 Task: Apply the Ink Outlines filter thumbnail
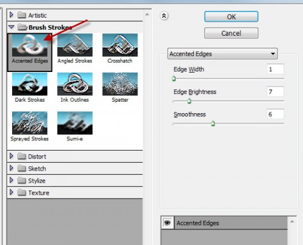(x=75, y=84)
